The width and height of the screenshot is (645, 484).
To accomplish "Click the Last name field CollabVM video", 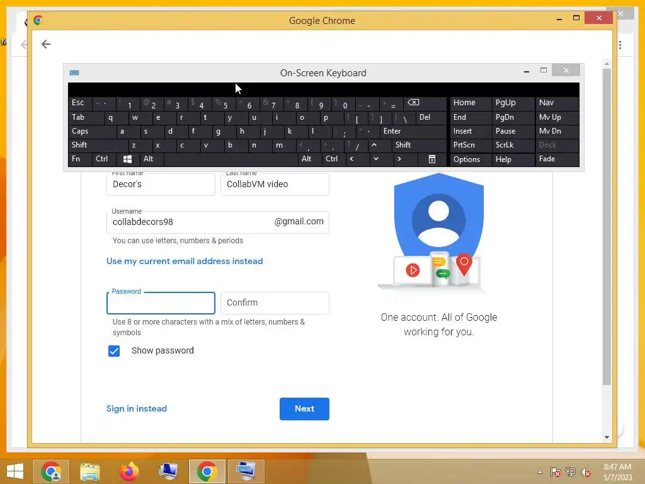I will point(275,185).
